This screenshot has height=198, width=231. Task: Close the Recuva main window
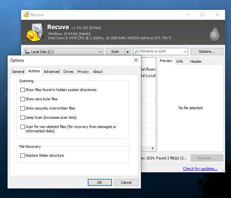coord(217,15)
